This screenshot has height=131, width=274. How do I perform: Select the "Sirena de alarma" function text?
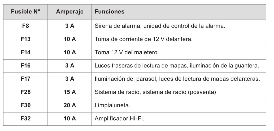160,26
